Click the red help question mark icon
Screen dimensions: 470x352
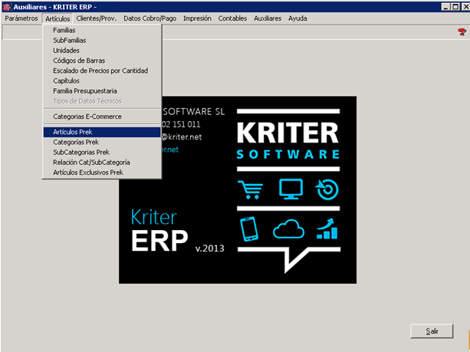462,31
